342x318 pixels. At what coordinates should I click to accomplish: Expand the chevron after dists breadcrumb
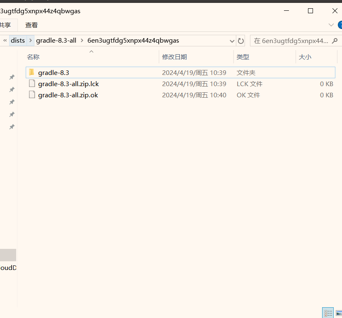[31, 41]
